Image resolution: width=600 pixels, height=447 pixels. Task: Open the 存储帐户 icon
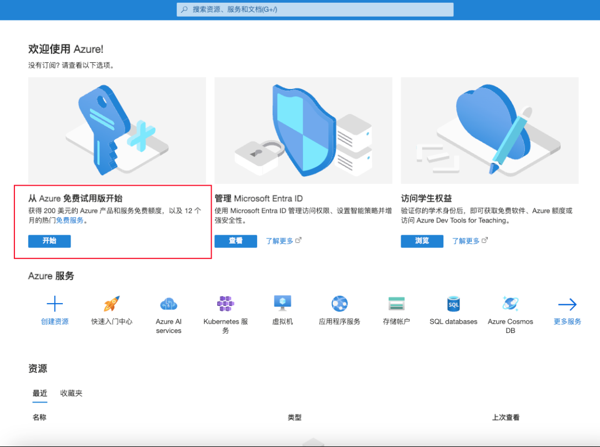[x=396, y=304]
